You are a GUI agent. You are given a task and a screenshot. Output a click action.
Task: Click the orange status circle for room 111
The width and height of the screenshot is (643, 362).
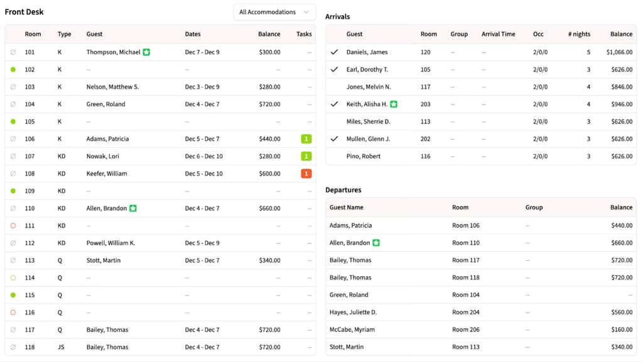(13, 225)
